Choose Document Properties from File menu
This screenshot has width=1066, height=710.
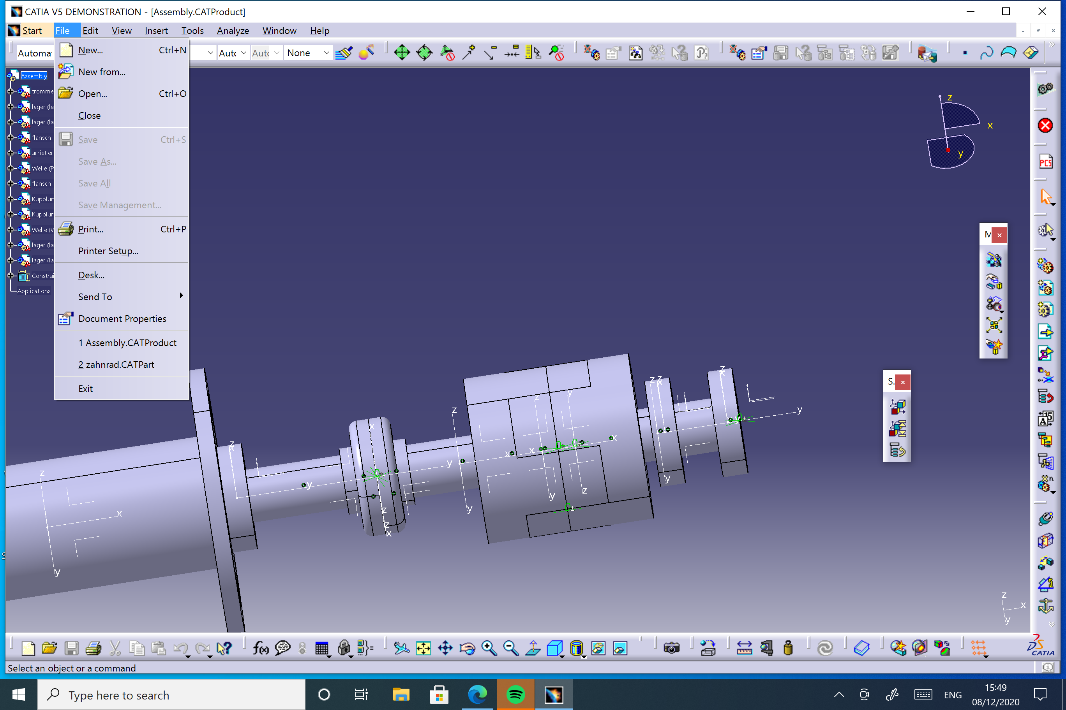[122, 319]
